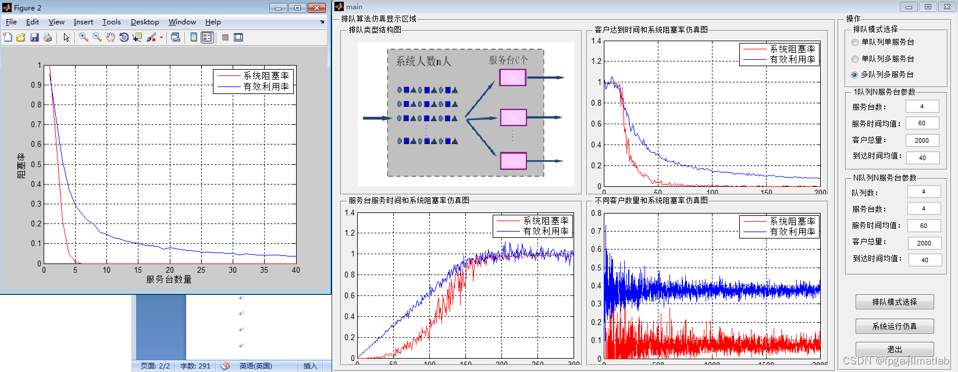Click the New Figure icon in Figure 2 toolbar
Viewport: 958px width, 372px height.
pyautogui.click(x=8, y=37)
